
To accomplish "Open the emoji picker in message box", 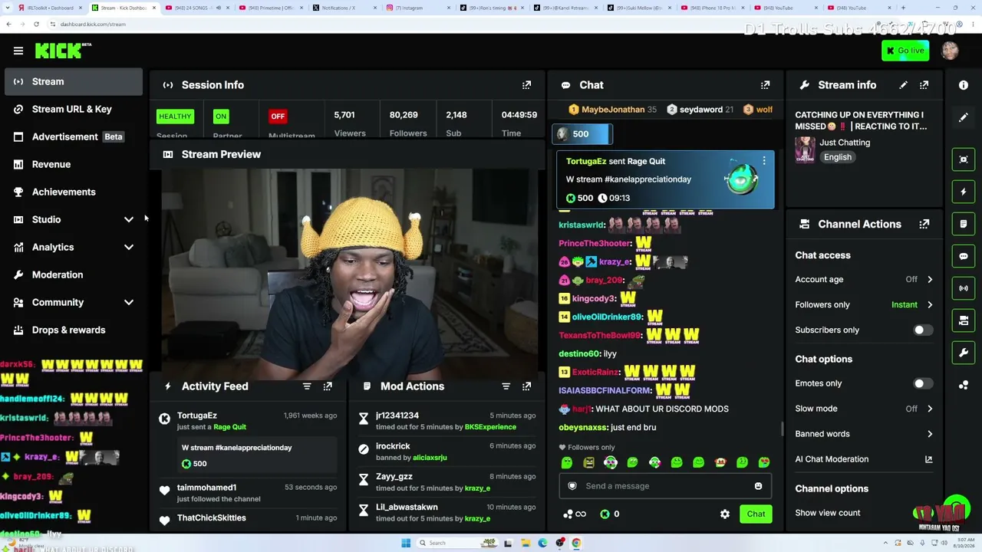I will coord(758,486).
